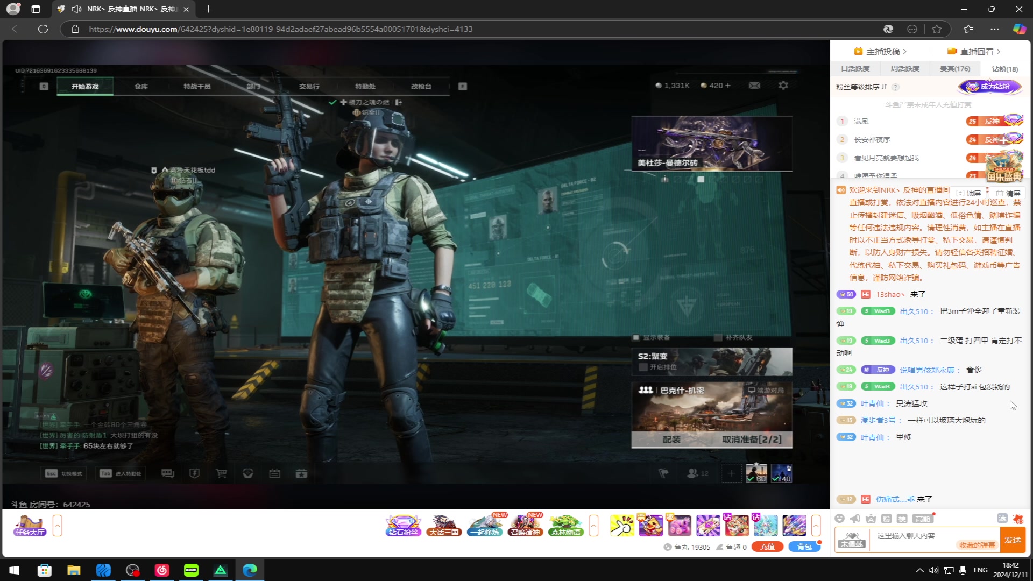Open the 高能 danmaku option
This screenshot has width=1033, height=581.
(923, 519)
